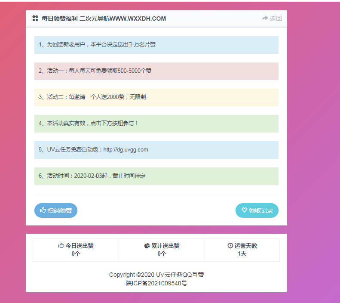This screenshot has height=303, width=340.
Task: Click the thumbs-up icon beside 今日送出赞
Action: click(x=61, y=246)
